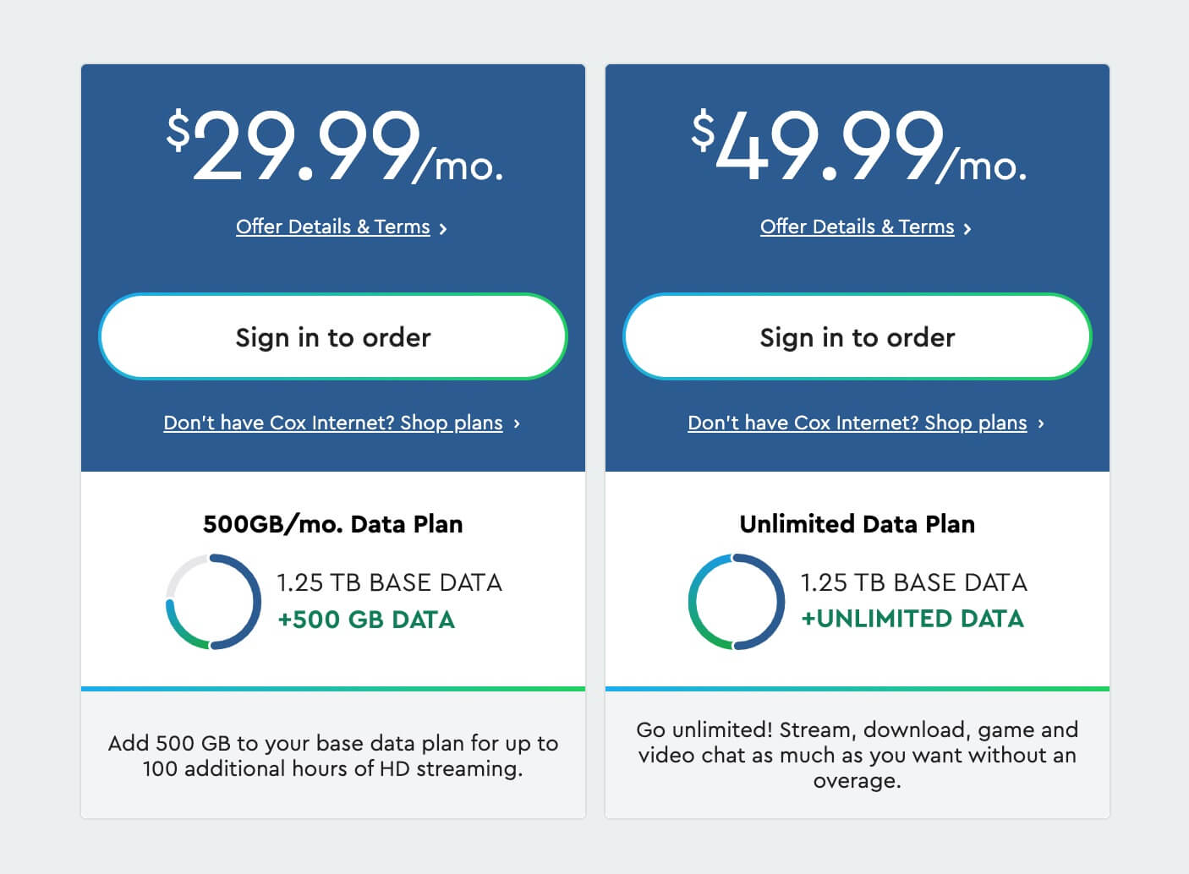Image resolution: width=1189 pixels, height=874 pixels.
Task: Click the $49.99/mo. price text
Action: point(859,145)
